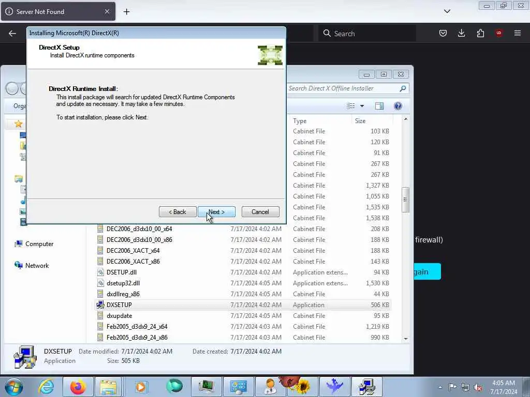The image size is (530, 397).
Task: Select the Server Not Found tab
Action: click(x=58, y=11)
